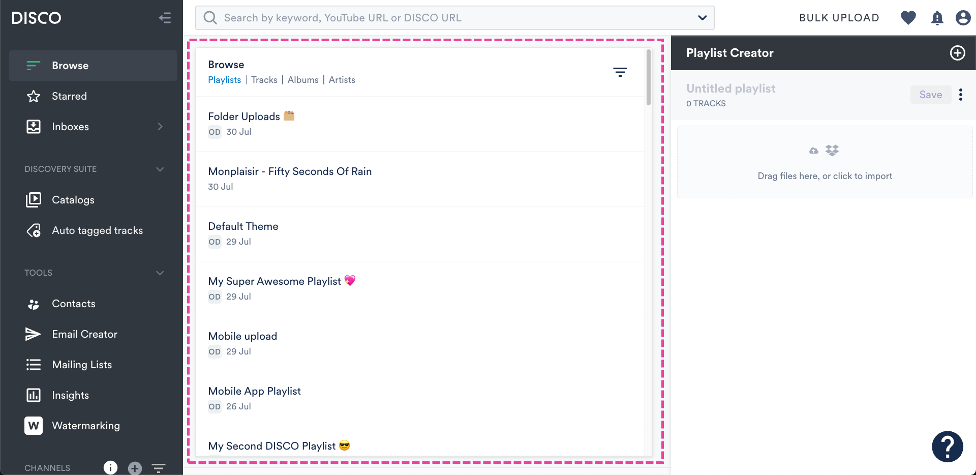
Task: Click the BULK UPLOAD button
Action: click(x=839, y=18)
